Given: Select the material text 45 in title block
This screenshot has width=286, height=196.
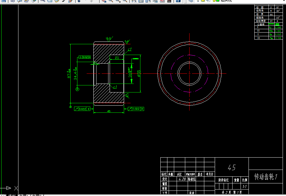Looking at the screenshot, I should [x=232, y=167].
